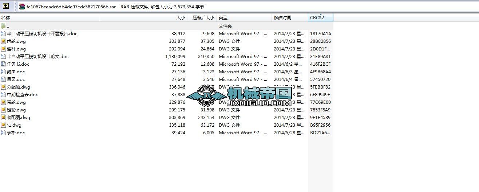Select file name 装配图.dwg
479x192 pixels.
pyautogui.click(x=19, y=117)
